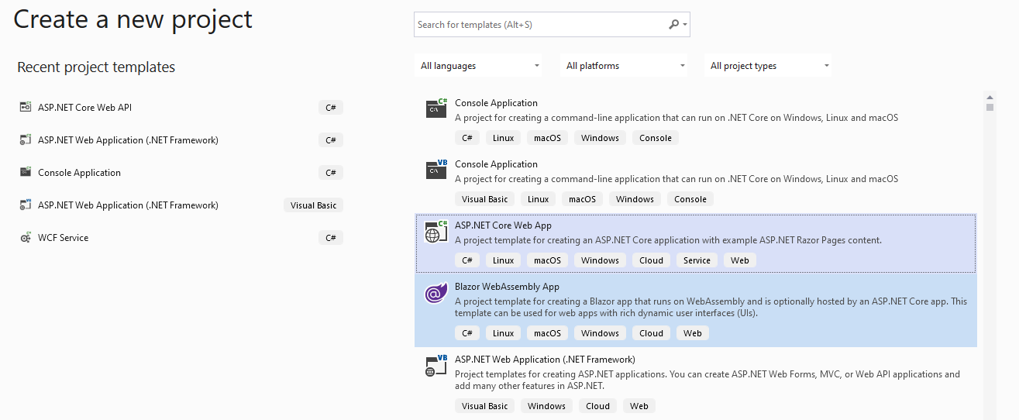Select the VB ASP.NET Web Application template icon

coord(436,365)
